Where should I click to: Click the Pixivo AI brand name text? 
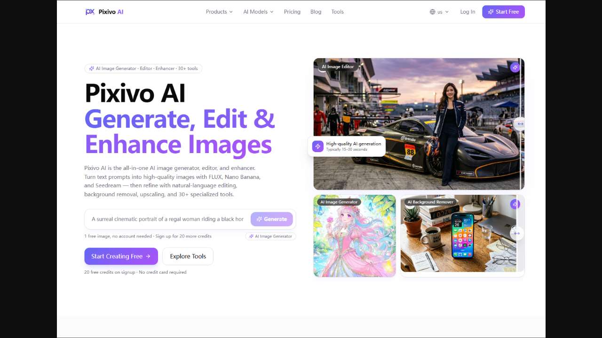point(111,12)
